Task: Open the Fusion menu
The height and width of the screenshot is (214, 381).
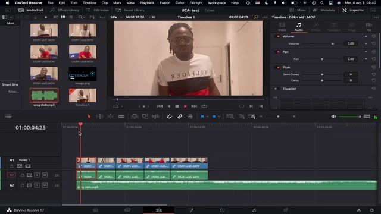Action: [x=165, y=3]
